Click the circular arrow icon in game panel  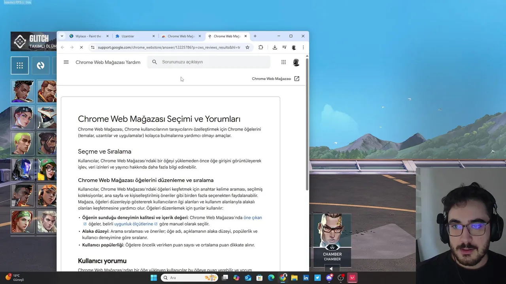[x=41, y=65]
